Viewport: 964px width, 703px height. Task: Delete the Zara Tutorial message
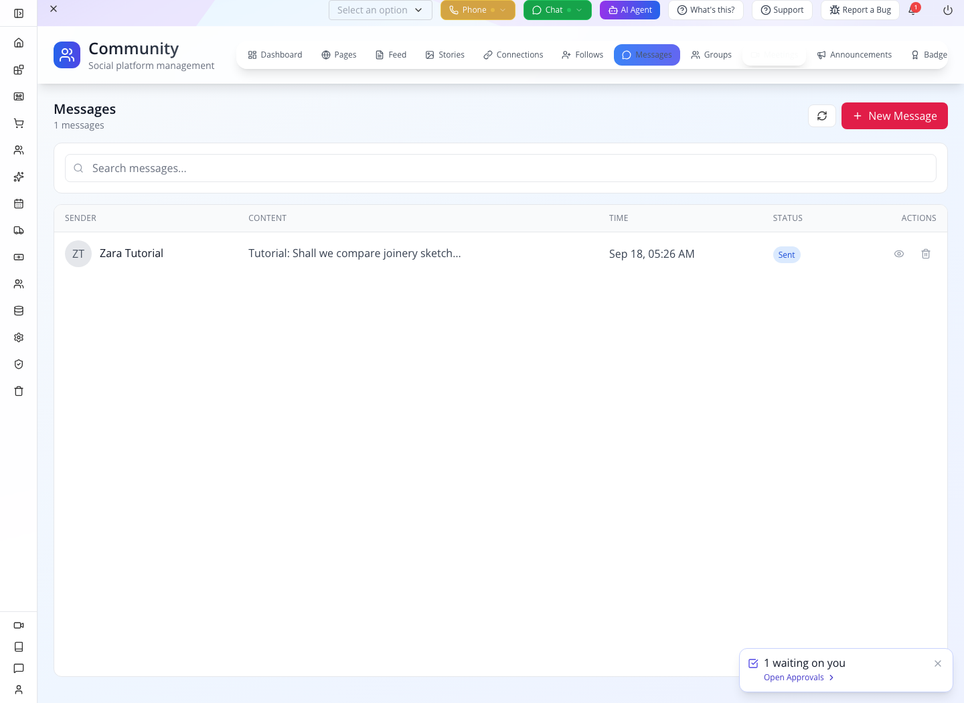(x=926, y=254)
